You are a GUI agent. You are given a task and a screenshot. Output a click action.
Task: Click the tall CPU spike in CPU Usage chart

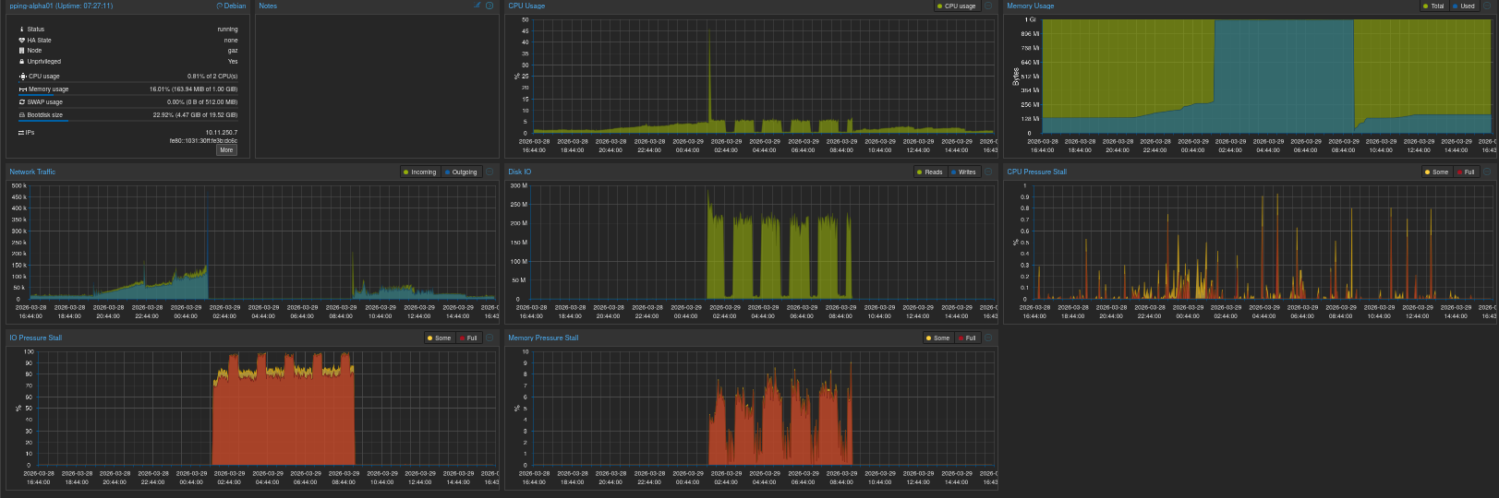coord(709,55)
